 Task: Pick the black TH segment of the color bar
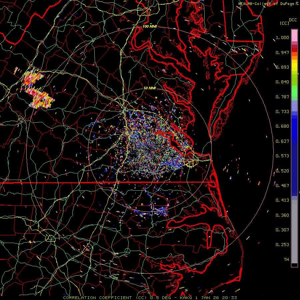click(x=294, y=265)
